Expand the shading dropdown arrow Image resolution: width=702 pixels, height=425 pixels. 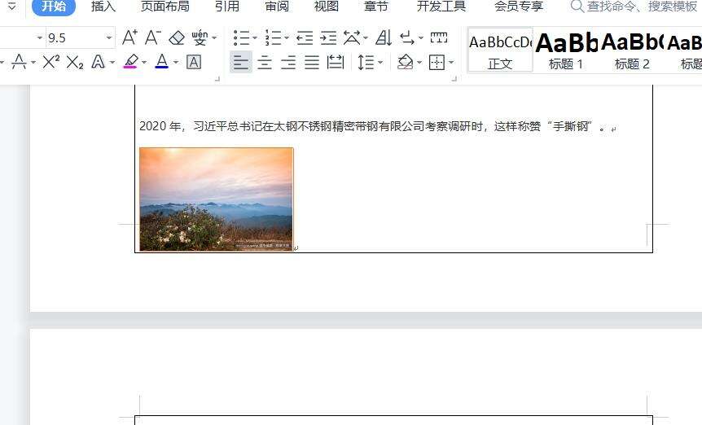point(419,62)
